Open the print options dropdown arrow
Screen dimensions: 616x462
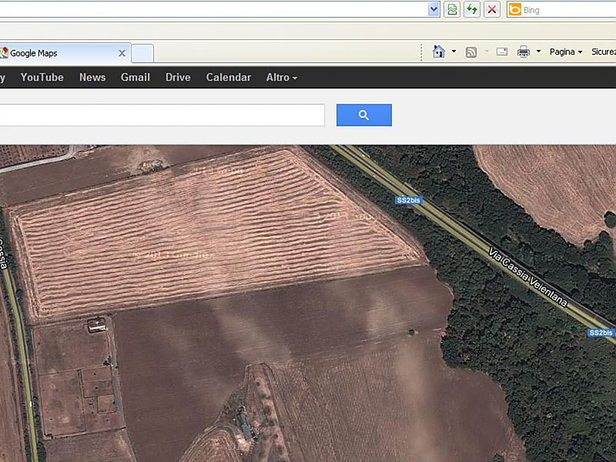click(538, 52)
